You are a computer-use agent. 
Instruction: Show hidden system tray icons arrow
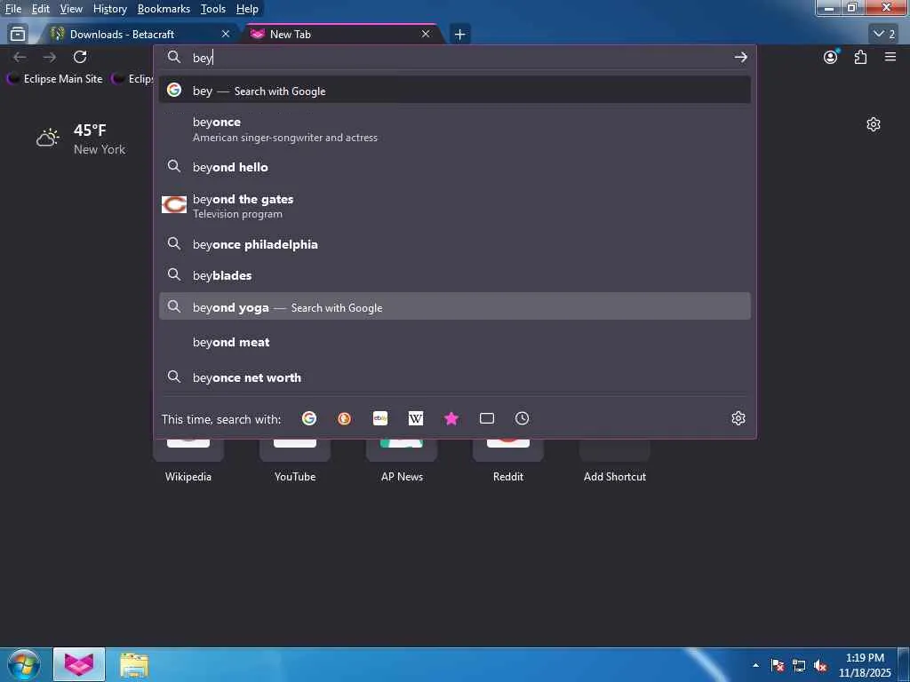(x=755, y=665)
